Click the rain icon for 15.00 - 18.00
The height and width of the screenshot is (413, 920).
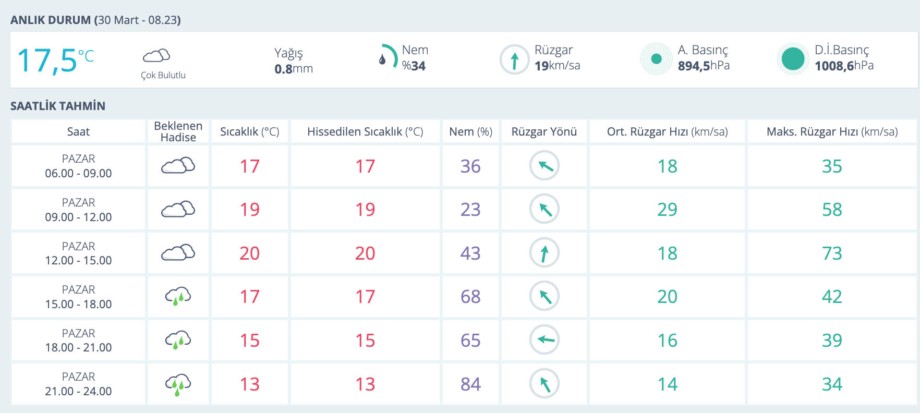178,296
